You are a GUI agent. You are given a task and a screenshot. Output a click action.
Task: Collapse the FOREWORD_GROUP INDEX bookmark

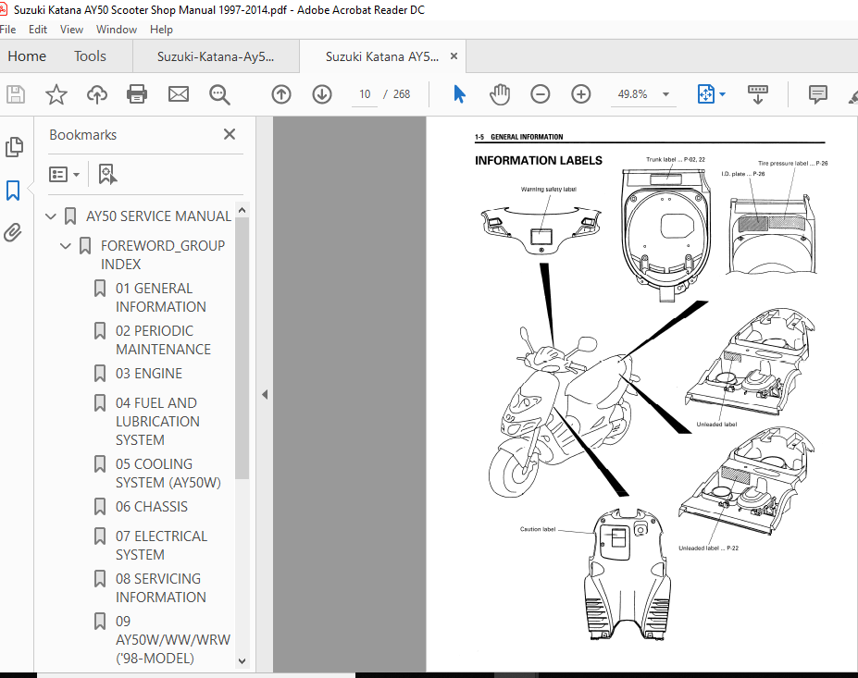tap(66, 246)
